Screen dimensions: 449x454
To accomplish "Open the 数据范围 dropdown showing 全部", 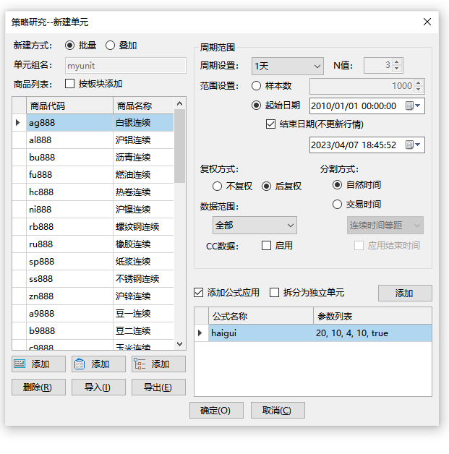I will pyautogui.click(x=255, y=226).
